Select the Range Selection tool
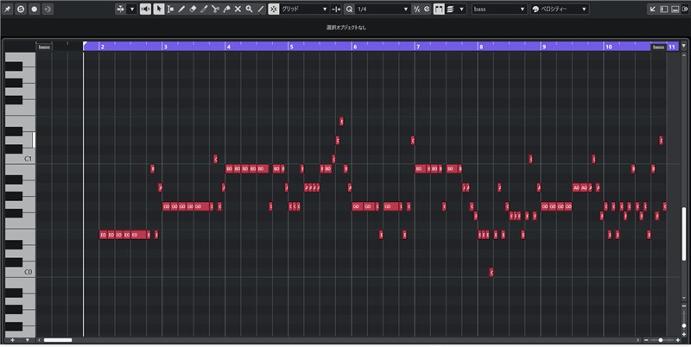691x347 pixels. 170,9
